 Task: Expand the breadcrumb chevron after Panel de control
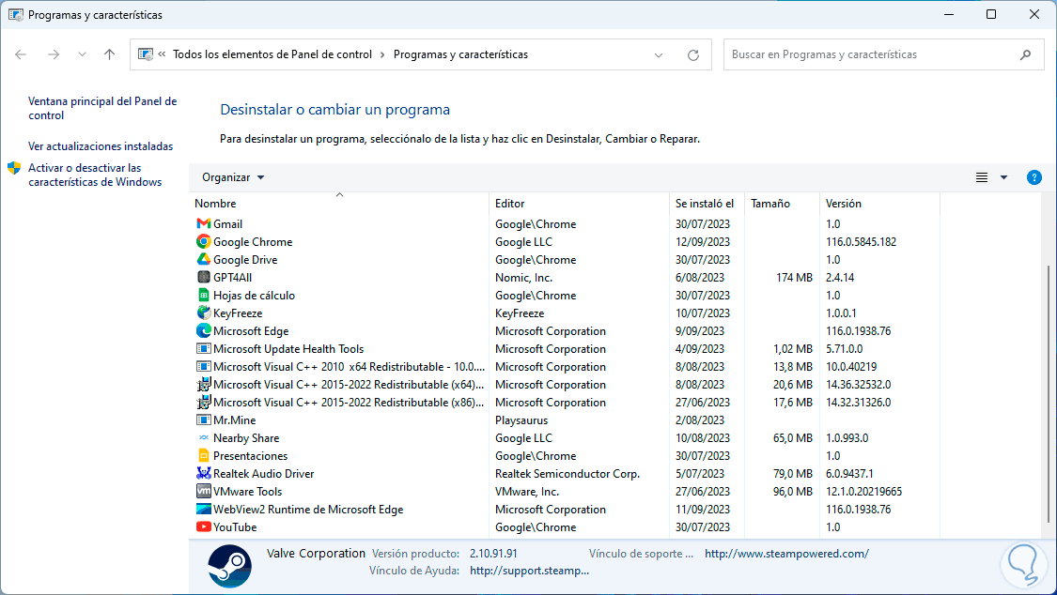tap(382, 54)
